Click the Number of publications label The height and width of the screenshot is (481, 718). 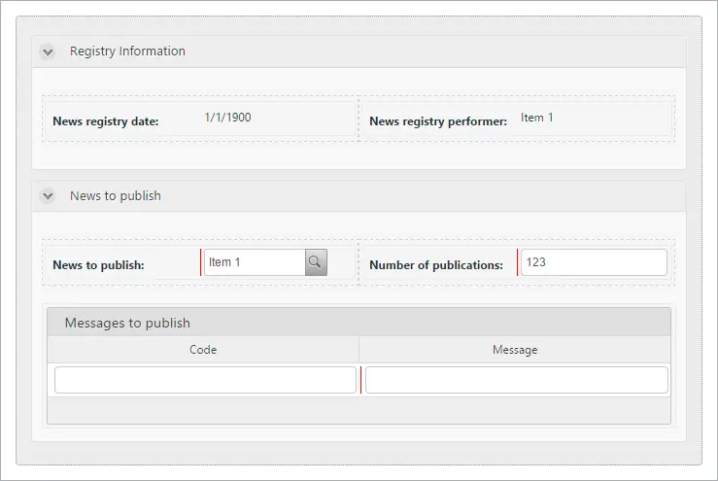coord(436,265)
